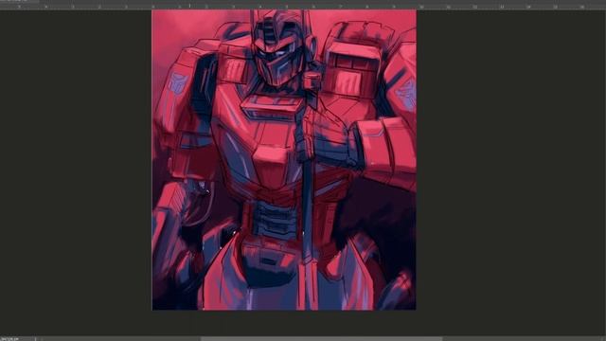Click the horizontal ruler above the canvas
This screenshot has height=341, width=606.
click(303, 7)
